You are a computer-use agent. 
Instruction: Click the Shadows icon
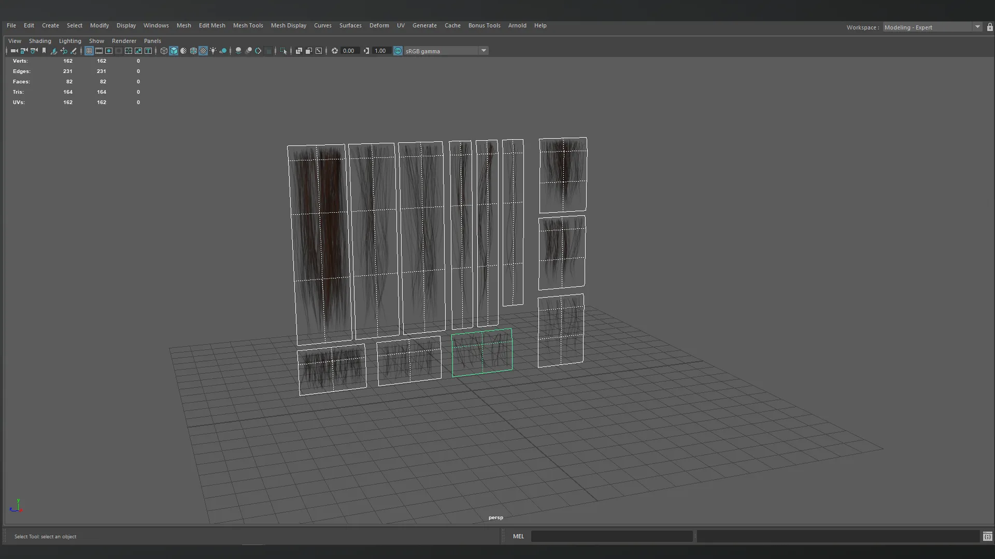pos(223,51)
